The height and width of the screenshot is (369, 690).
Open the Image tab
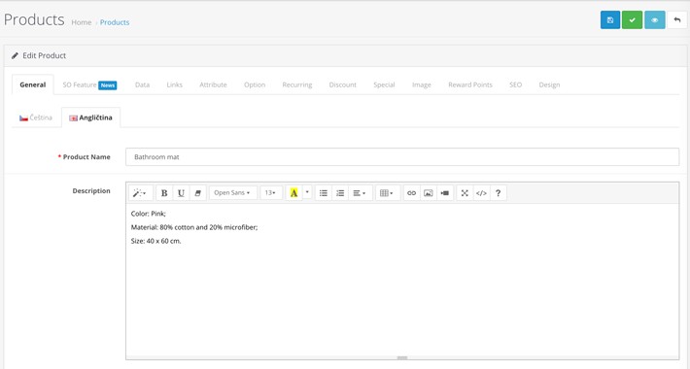coord(421,84)
